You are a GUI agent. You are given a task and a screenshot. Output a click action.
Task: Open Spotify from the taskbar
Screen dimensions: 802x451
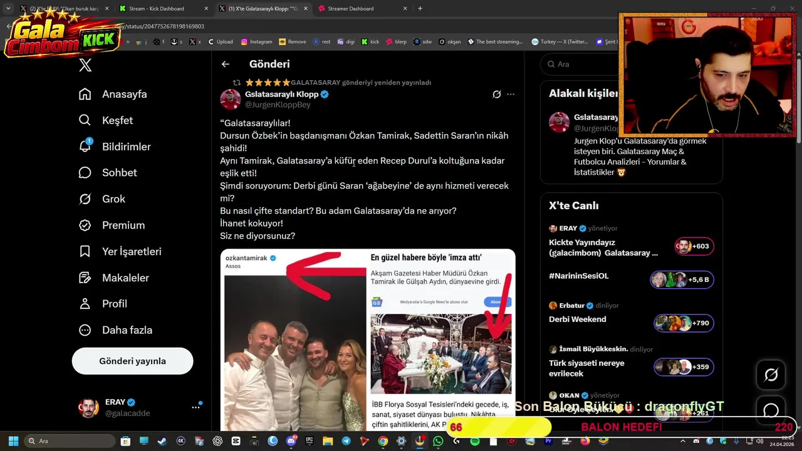point(474,441)
